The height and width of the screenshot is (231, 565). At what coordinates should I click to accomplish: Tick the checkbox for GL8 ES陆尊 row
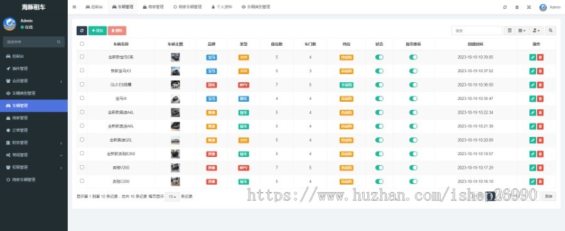tap(82, 84)
